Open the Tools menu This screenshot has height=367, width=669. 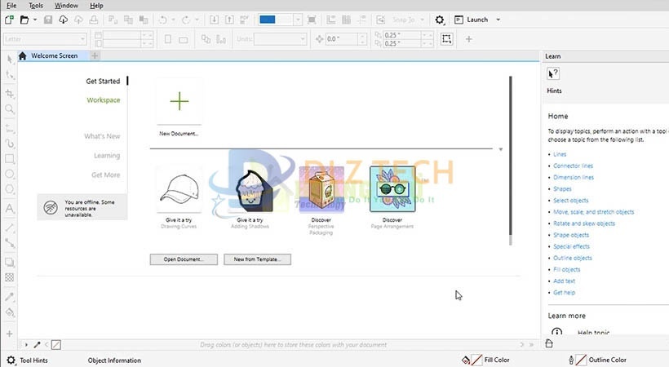[36, 6]
